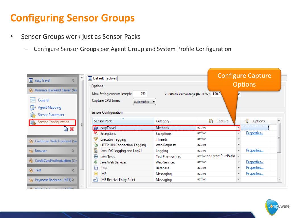Click the Max. String capture length field
This screenshot has width=291, height=218.
[140, 94]
